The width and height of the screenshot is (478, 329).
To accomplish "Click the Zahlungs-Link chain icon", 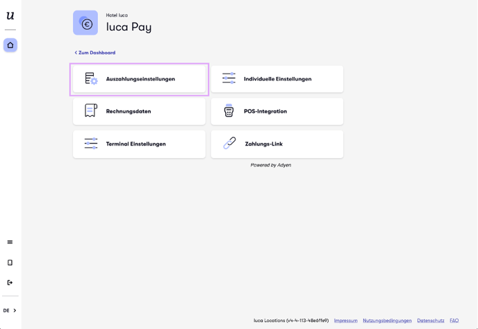I will pyautogui.click(x=229, y=143).
